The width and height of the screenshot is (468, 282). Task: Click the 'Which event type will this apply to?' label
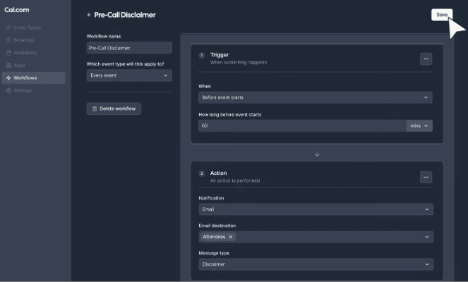click(x=126, y=64)
